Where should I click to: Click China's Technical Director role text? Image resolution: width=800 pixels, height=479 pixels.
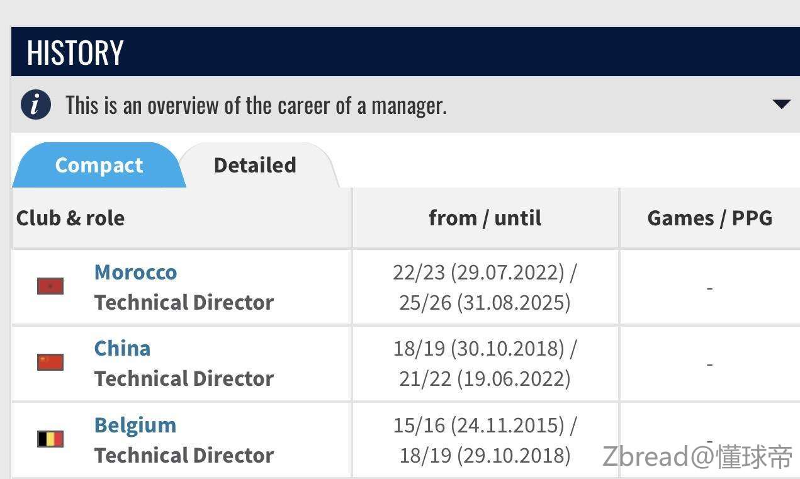tap(184, 379)
